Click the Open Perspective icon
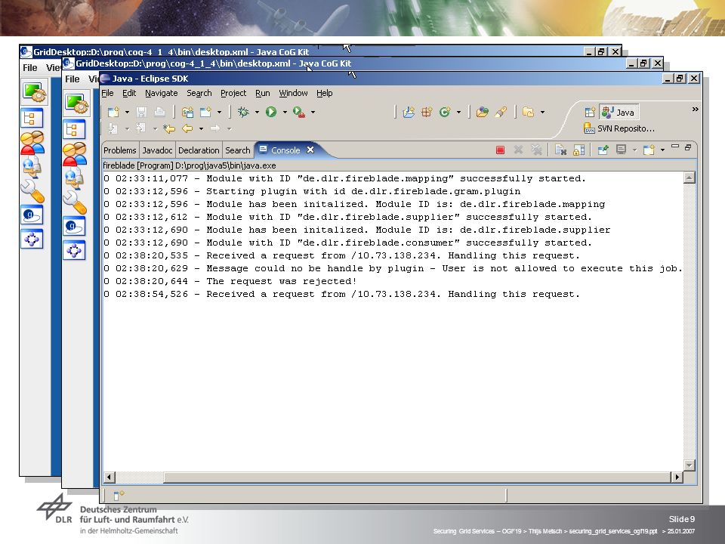725x544 pixels. [x=590, y=112]
